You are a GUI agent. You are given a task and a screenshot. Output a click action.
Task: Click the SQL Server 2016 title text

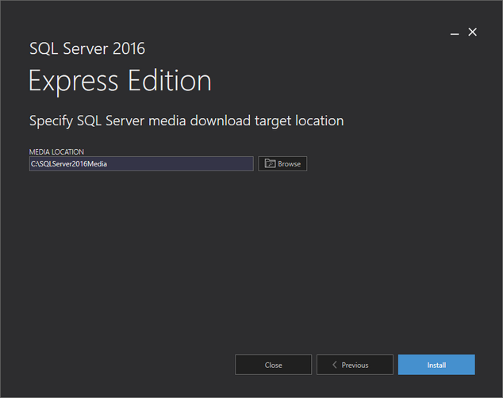click(87, 48)
